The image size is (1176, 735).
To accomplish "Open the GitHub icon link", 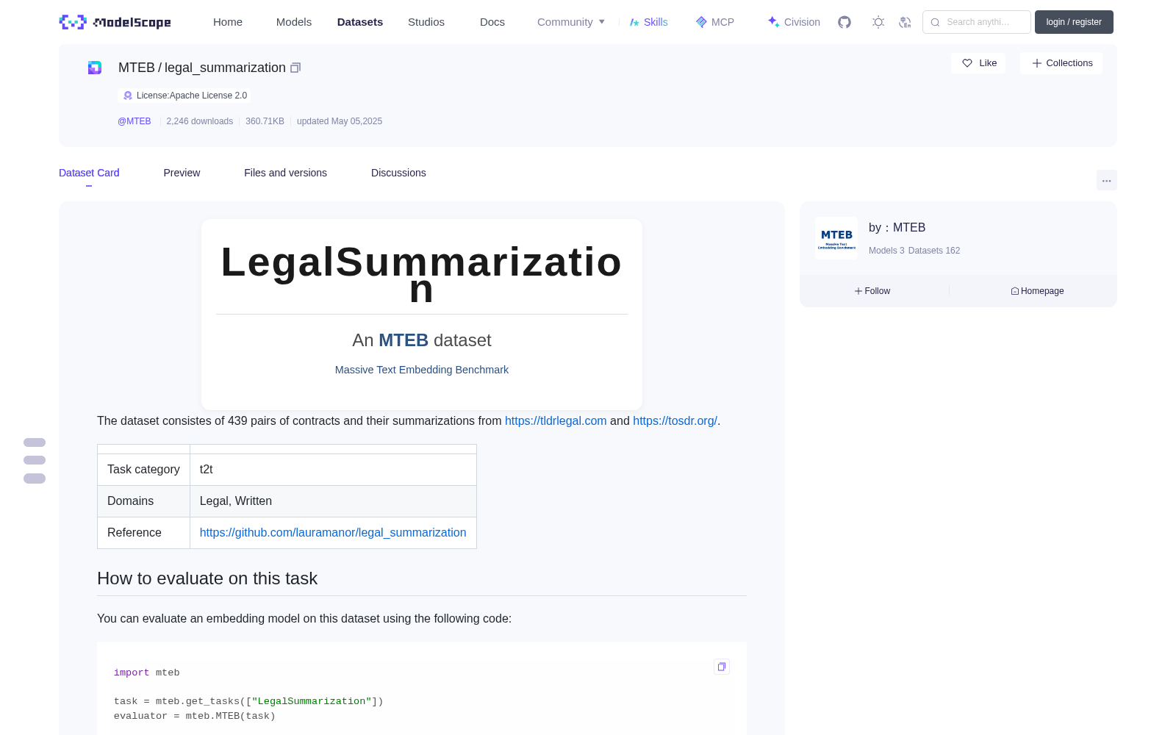I will click(845, 22).
